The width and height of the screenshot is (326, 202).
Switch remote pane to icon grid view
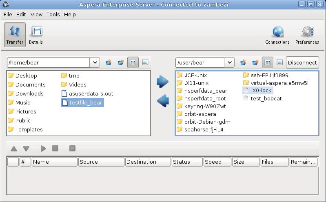point(268,62)
